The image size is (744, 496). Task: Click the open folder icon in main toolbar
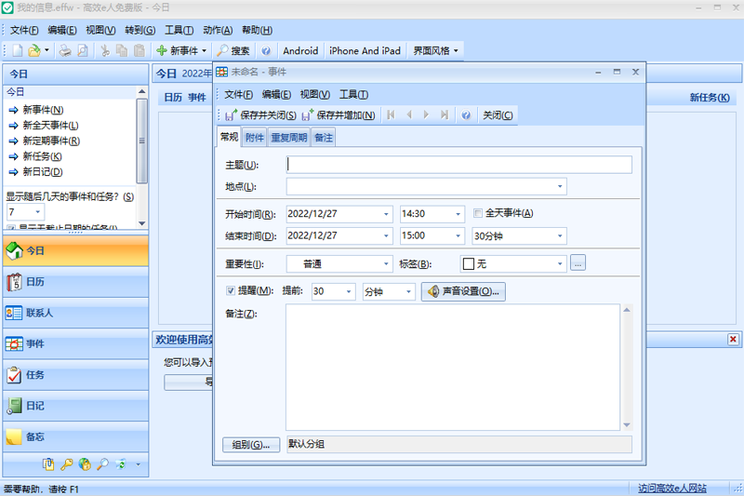[x=34, y=50]
